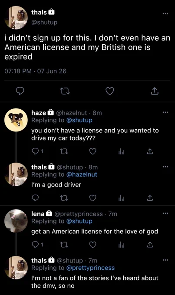Reply to the main tweet from thals
This screenshot has height=295, width=175.
click(x=20, y=91)
